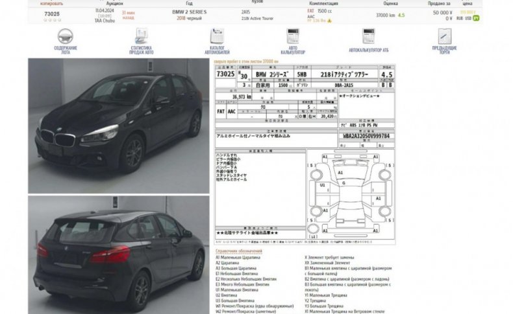Switch price currency to JPY green badge
Screen dimensions: 513x314
(477, 18)
